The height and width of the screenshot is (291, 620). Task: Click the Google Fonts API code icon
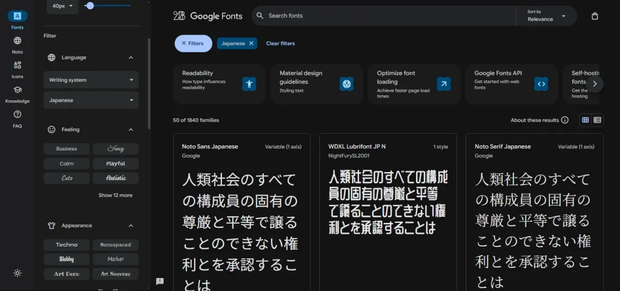(541, 84)
